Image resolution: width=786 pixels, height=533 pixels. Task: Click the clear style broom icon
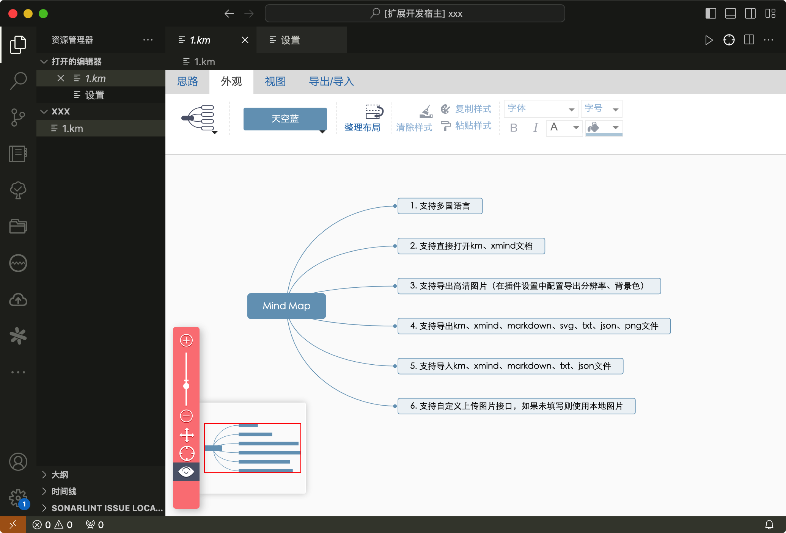(x=426, y=112)
